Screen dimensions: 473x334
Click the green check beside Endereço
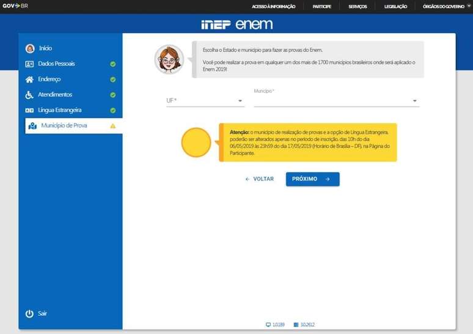(113, 80)
